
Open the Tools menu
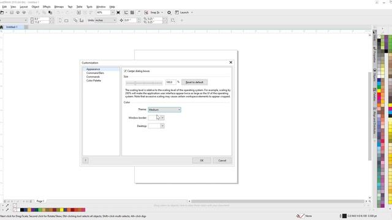89,7
